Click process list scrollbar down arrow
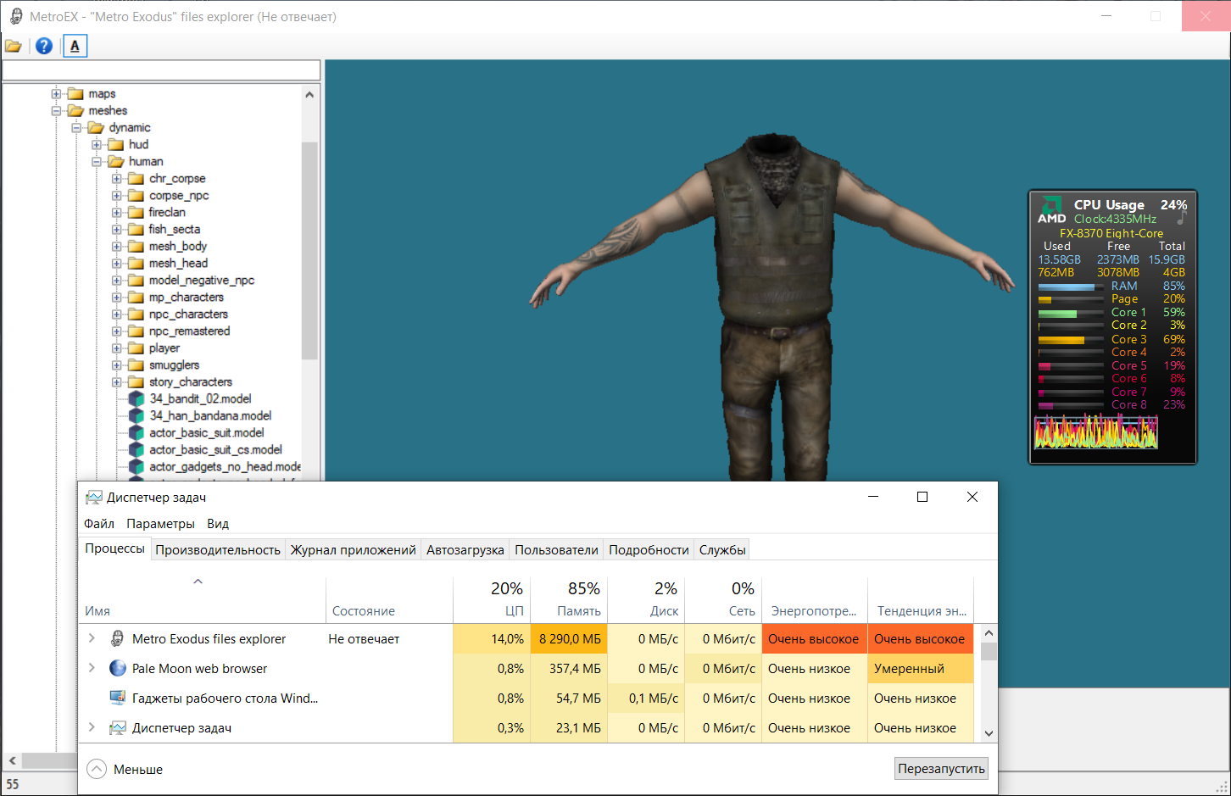Image resolution: width=1231 pixels, height=796 pixels. point(989,733)
